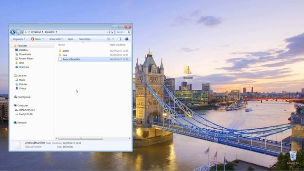
Task: Open the Pictures library
Action: 23,84
